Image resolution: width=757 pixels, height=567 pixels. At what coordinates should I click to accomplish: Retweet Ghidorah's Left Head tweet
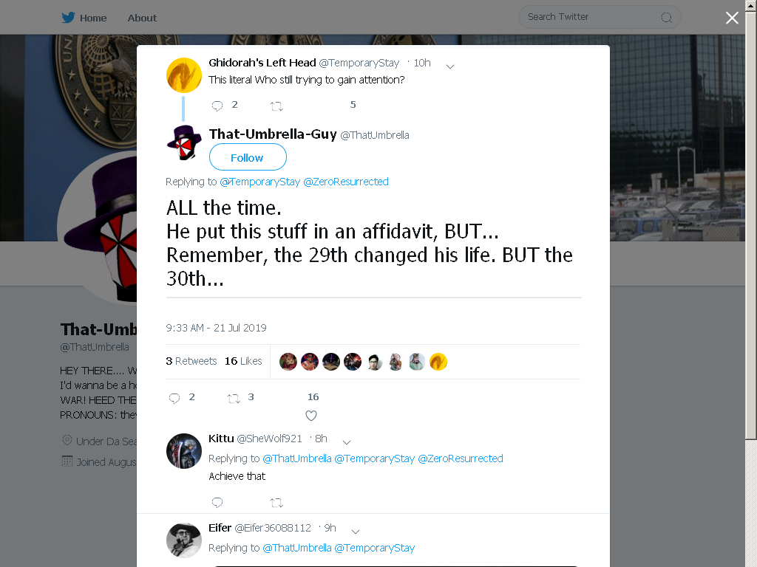pos(276,106)
